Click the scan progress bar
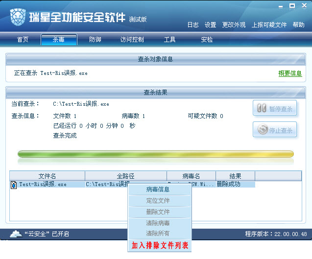This screenshot has width=312, height=259. click(156, 154)
